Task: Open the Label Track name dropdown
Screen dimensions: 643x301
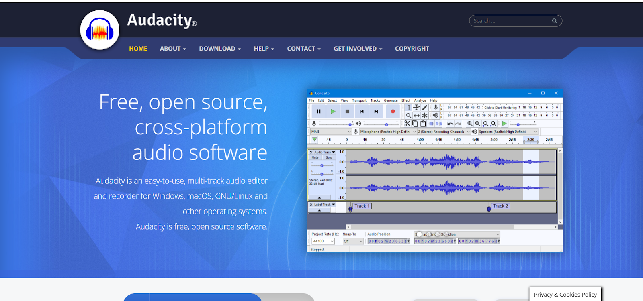Action: coord(325,205)
